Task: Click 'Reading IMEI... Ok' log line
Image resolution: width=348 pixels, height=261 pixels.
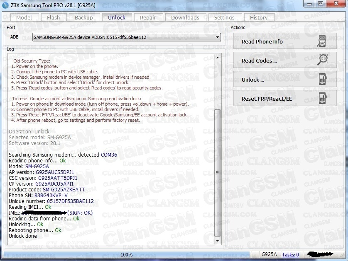Action: coord(30,207)
